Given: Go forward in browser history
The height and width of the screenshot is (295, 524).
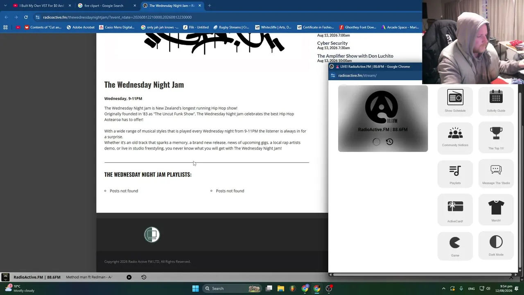Looking at the screenshot, I should 16,17.
